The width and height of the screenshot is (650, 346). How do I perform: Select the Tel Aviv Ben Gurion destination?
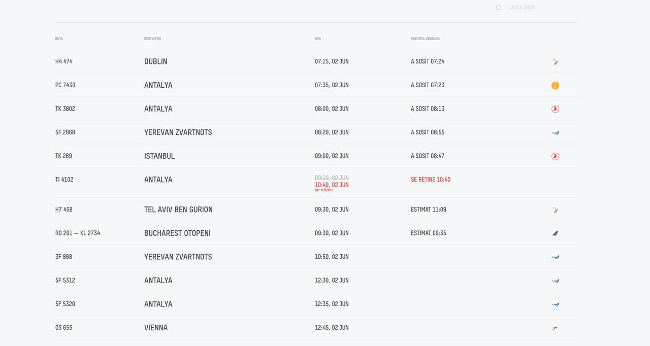[x=178, y=210]
